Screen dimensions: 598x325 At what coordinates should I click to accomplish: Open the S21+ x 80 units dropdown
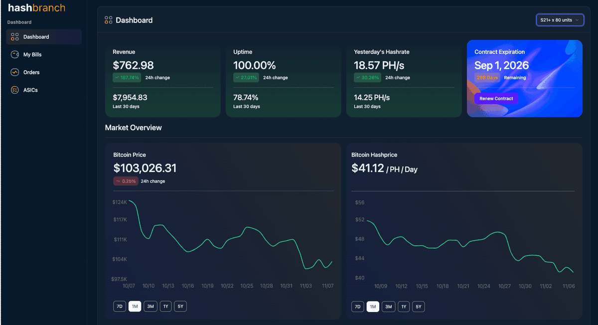[560, 20]
